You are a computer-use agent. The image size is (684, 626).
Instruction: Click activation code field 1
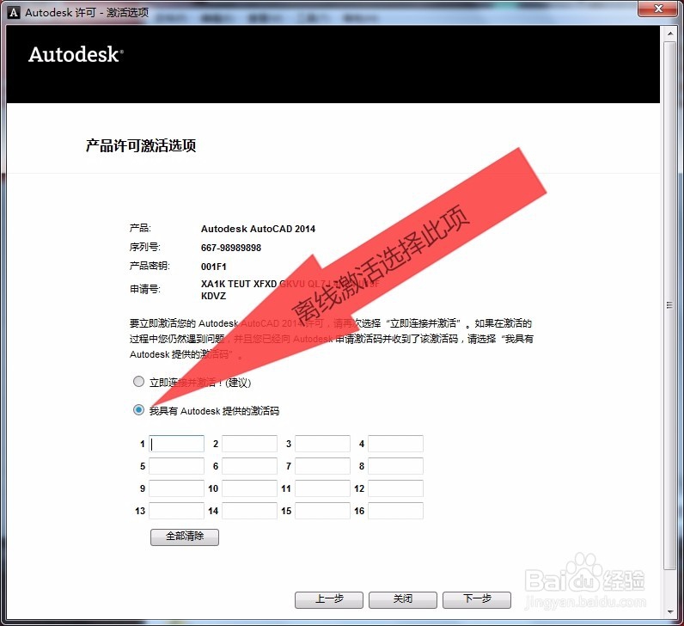[176, 444]
